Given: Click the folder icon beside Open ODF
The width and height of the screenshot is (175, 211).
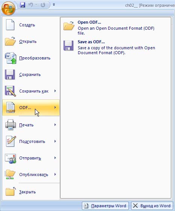Looking at the screenshot, I should pos(69,26).
